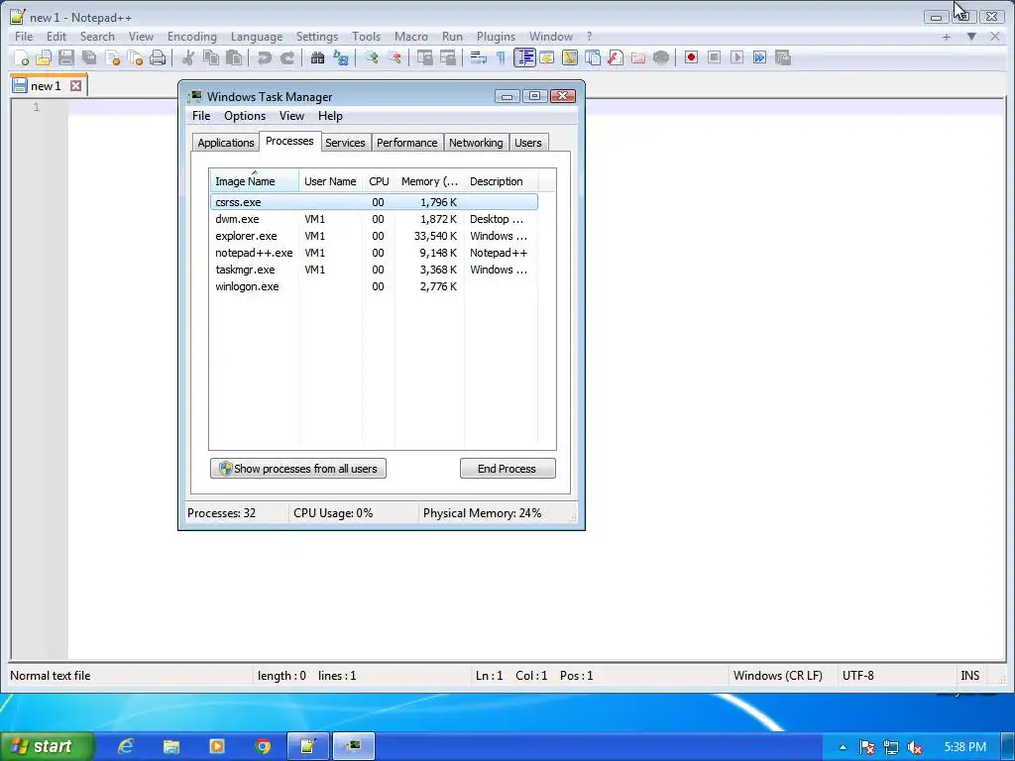Click the Playback macro icon
This screenshot has height=761, width=1015.
[x=736, y=58]
